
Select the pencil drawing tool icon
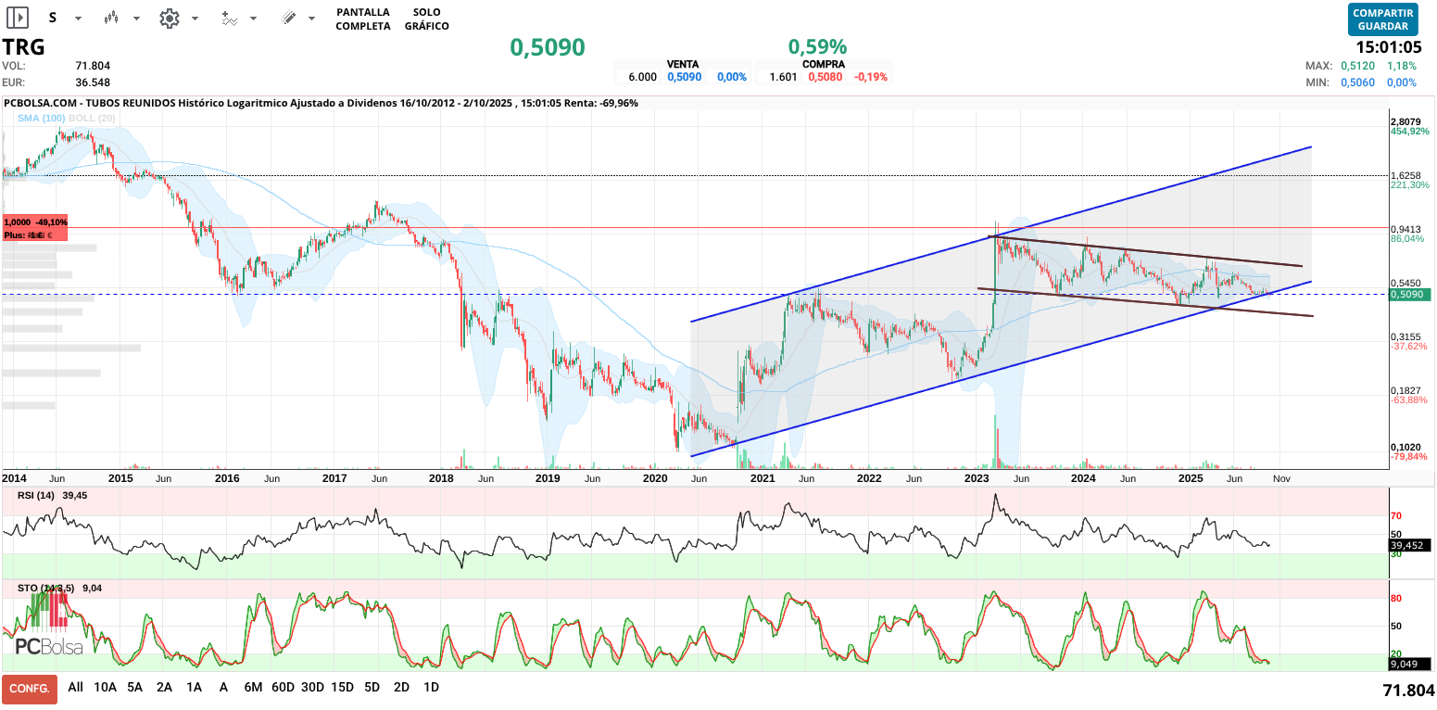point(288,18)
